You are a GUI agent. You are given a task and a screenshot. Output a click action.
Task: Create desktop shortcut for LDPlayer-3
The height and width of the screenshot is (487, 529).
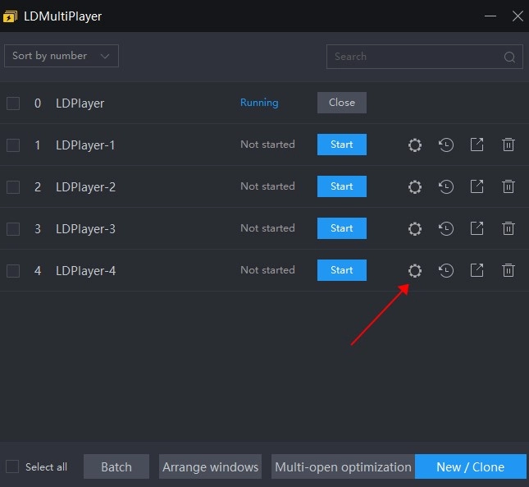point(477,228)
